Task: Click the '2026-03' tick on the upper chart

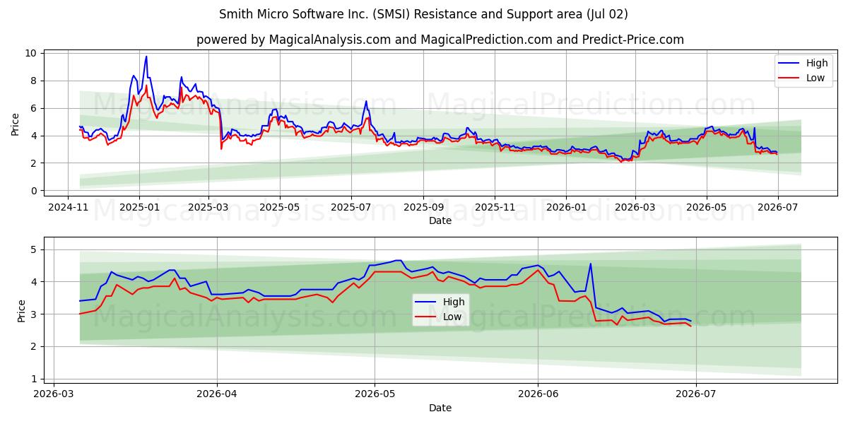Action: pyautogui.click(x=635, y=206)
